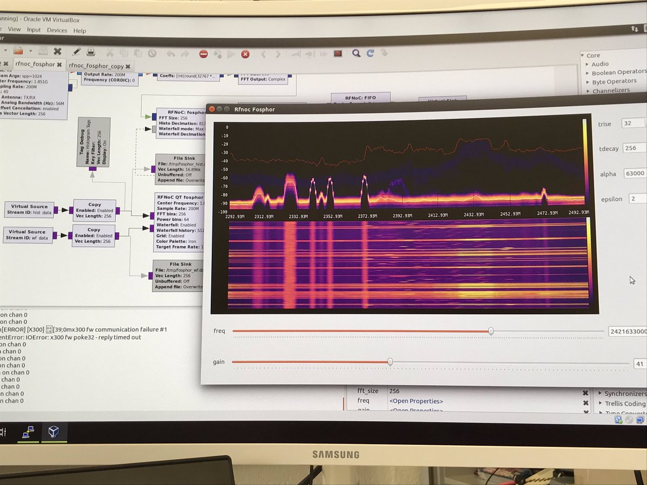Click the alpha input field
Image resolution: width=647 pixels, height=485 pixels.
(635, 174)
